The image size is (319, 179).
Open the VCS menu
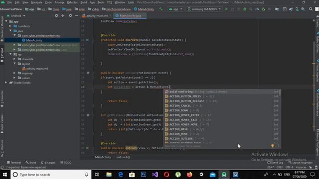pos(110,2)
